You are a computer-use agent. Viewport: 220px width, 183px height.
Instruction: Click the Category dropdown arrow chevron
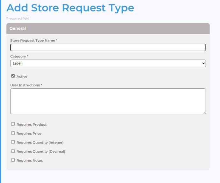coord(203,63)
